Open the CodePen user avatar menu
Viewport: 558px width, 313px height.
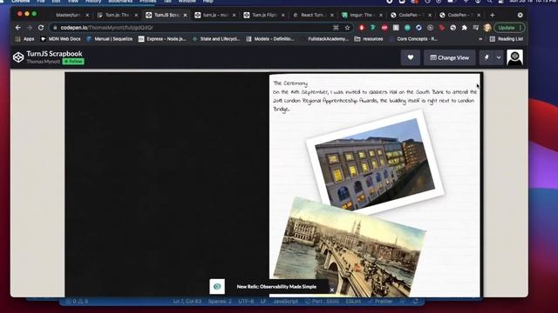pyautogui.click(x=514, y=57)
